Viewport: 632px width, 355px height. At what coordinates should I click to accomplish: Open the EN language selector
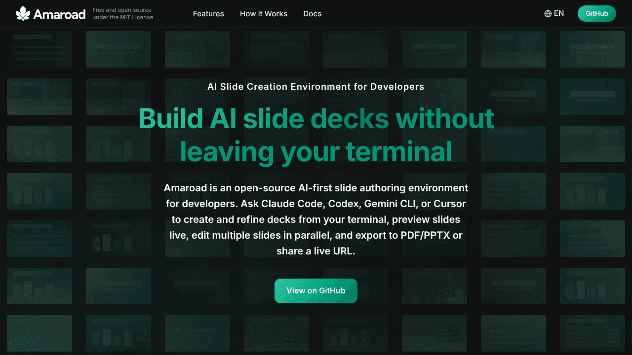[x=554, y=14]
